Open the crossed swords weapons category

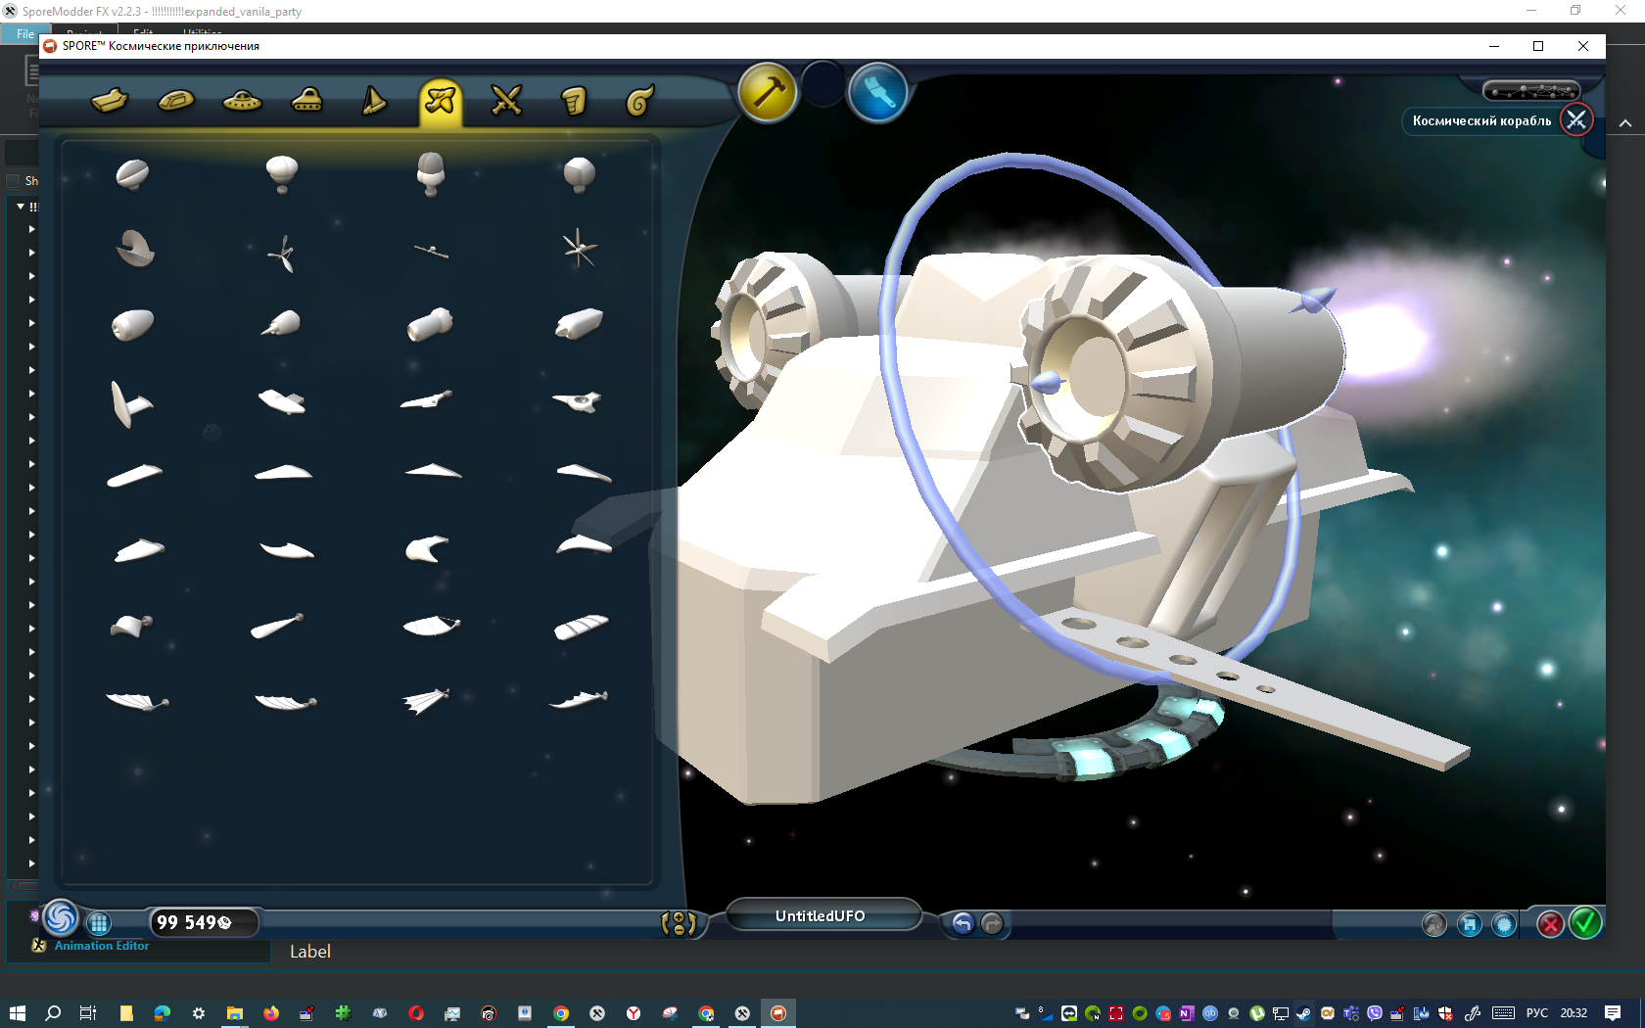pyautogui.click(x=506, y=100)
